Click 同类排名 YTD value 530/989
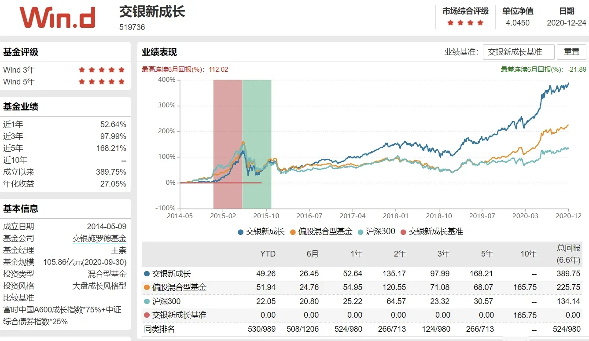This screenshot has height=341, width=589. pos(262,330)
